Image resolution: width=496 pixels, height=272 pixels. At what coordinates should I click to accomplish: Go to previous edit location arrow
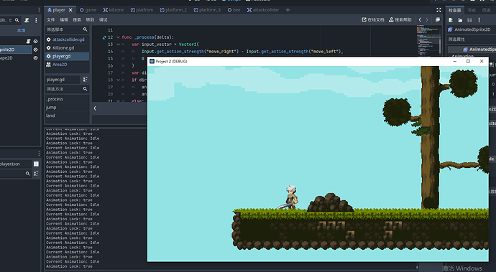[420, 19]
